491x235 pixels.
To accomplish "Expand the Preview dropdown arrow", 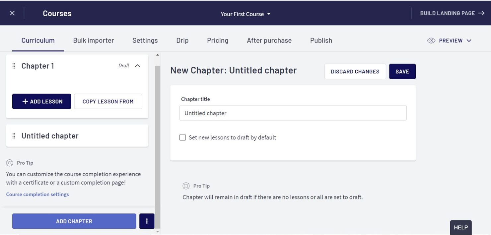I will (x=469, y=40).
